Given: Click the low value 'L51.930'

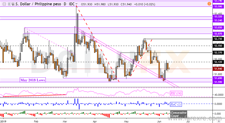Looking at the screenshot, I should coord(113,4).
